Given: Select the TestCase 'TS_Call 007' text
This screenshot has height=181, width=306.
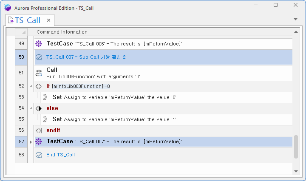Looking at the screenshot, I should 114,141.
